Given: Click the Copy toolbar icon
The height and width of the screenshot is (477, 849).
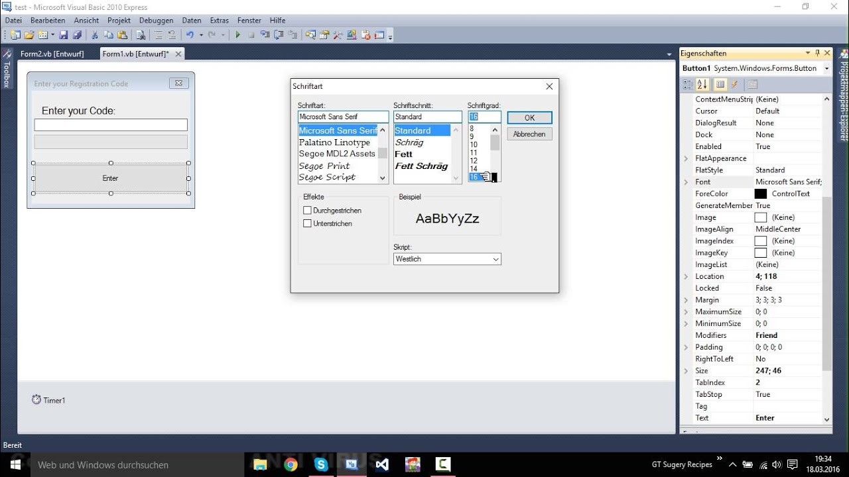Looking at the screenshot, I should (109, 34).
